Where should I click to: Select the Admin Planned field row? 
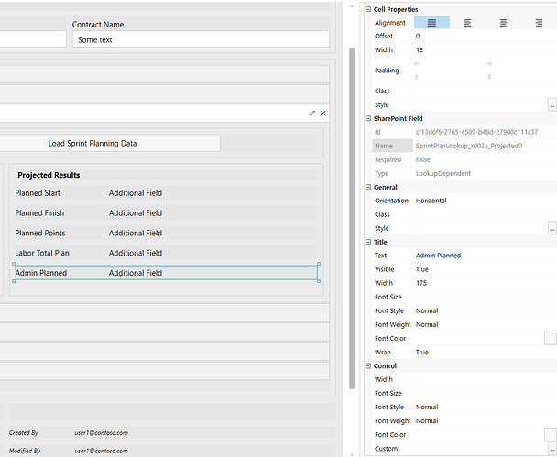(x=166, y=273)
